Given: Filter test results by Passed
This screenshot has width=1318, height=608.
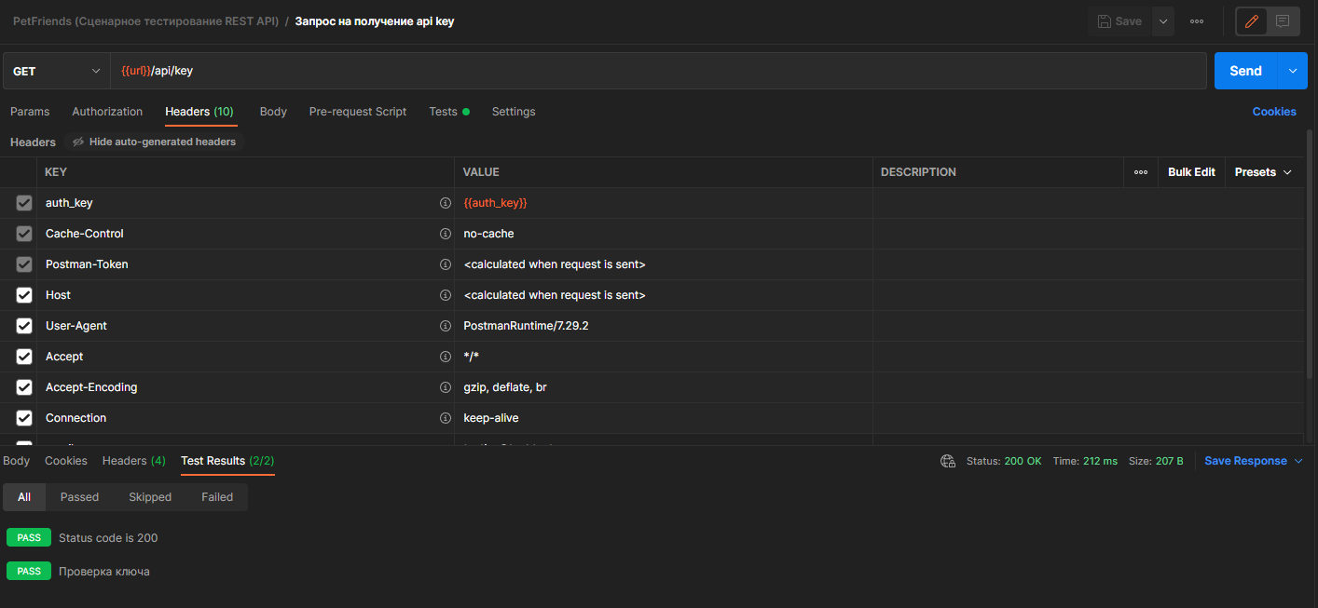Looking at the screenshot, I should pos(79,497).
